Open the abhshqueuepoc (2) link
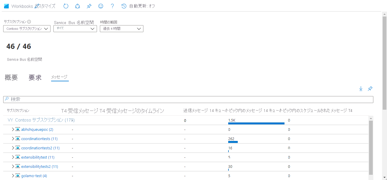Screen dimensions: 387x180 37,129
